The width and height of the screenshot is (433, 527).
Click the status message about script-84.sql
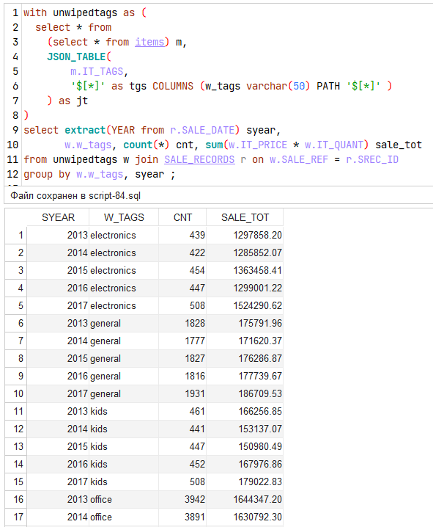point(75,196)
